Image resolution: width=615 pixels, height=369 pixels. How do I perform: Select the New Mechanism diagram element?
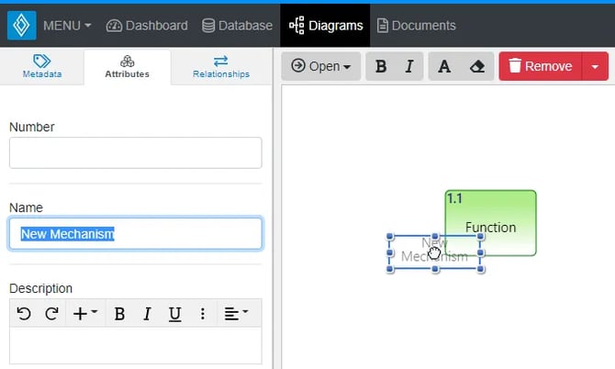tap(434, 252)
